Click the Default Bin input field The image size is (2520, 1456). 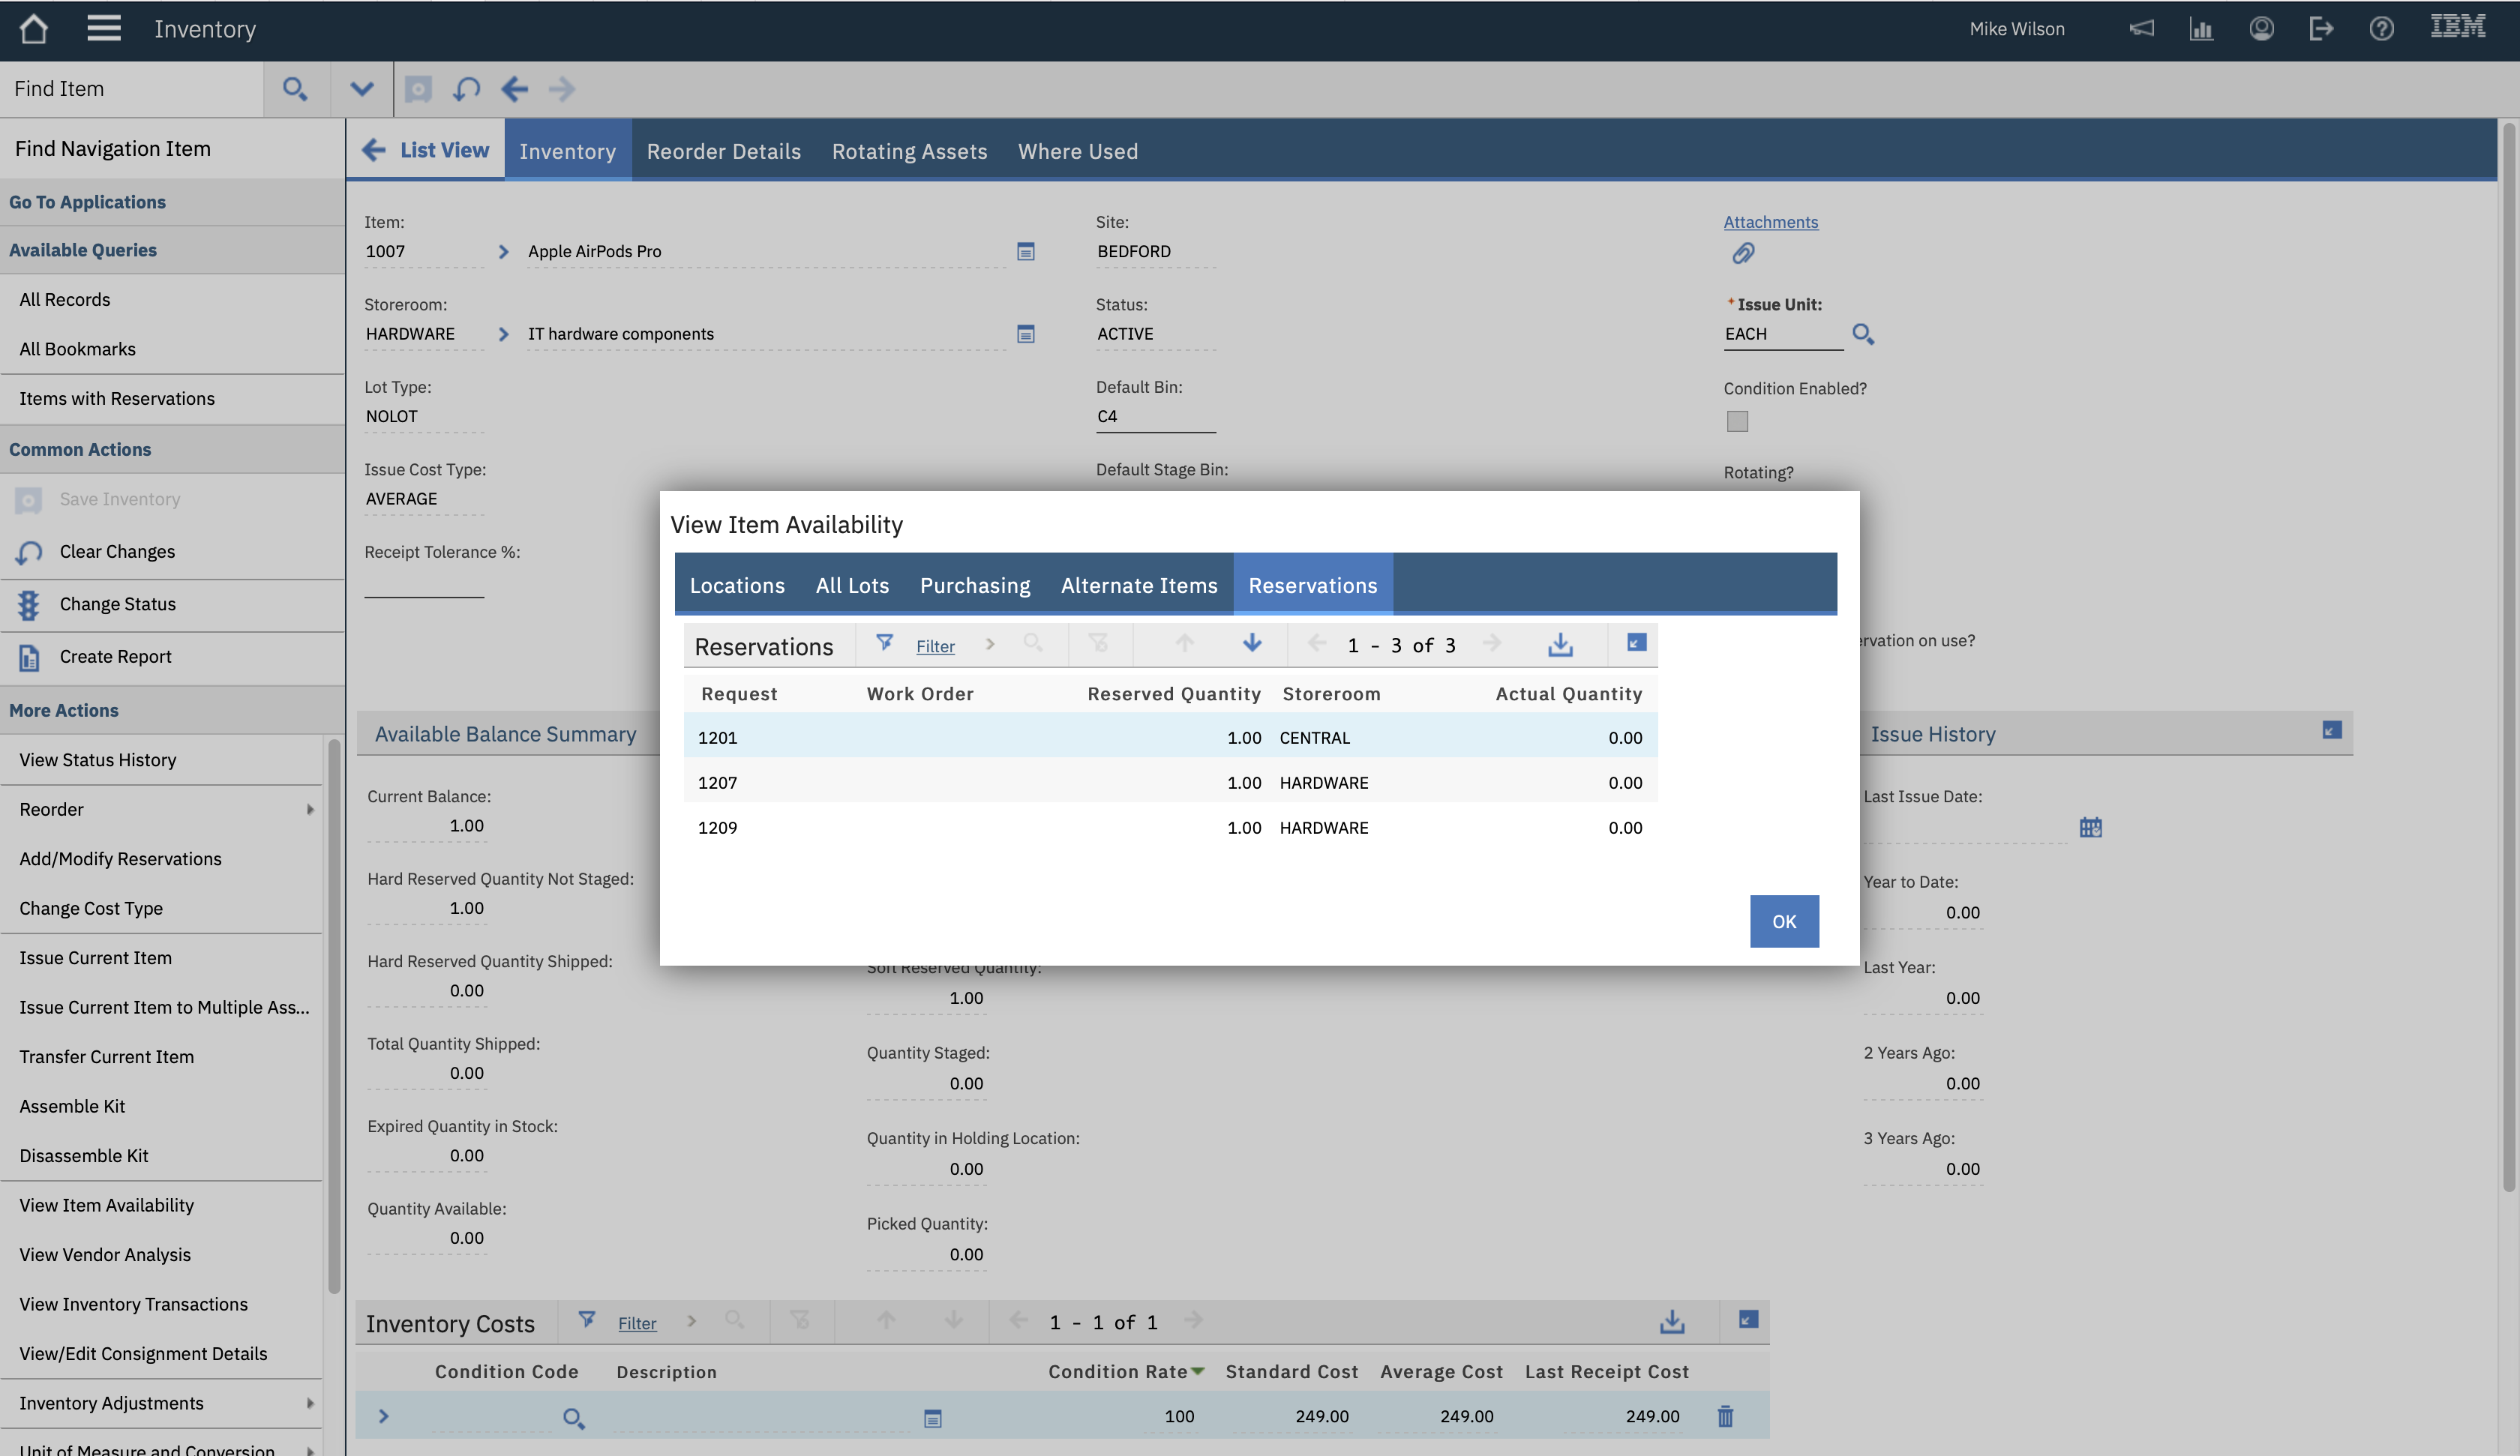(1154, 417)
